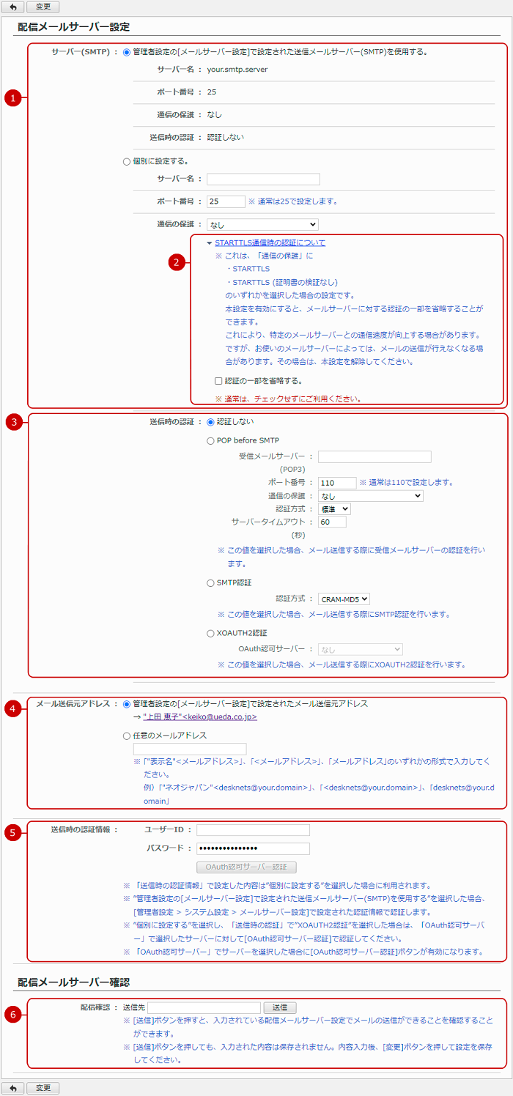
Task: Collapse the STARTTLS triangle expander
Action: (x=210, y=242)
